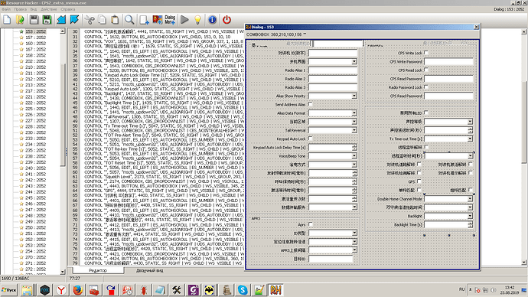This screenshot has height=297, width=528.
Task: Enable the Send Address Alias checkbox
Action: [310, 104]
